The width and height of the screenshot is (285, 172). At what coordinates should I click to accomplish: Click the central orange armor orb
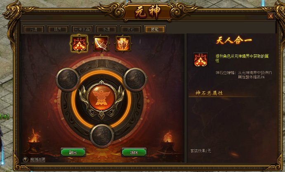tap(101, 98)
